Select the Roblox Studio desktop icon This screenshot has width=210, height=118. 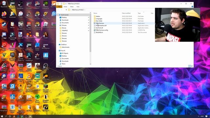(37, 46)
